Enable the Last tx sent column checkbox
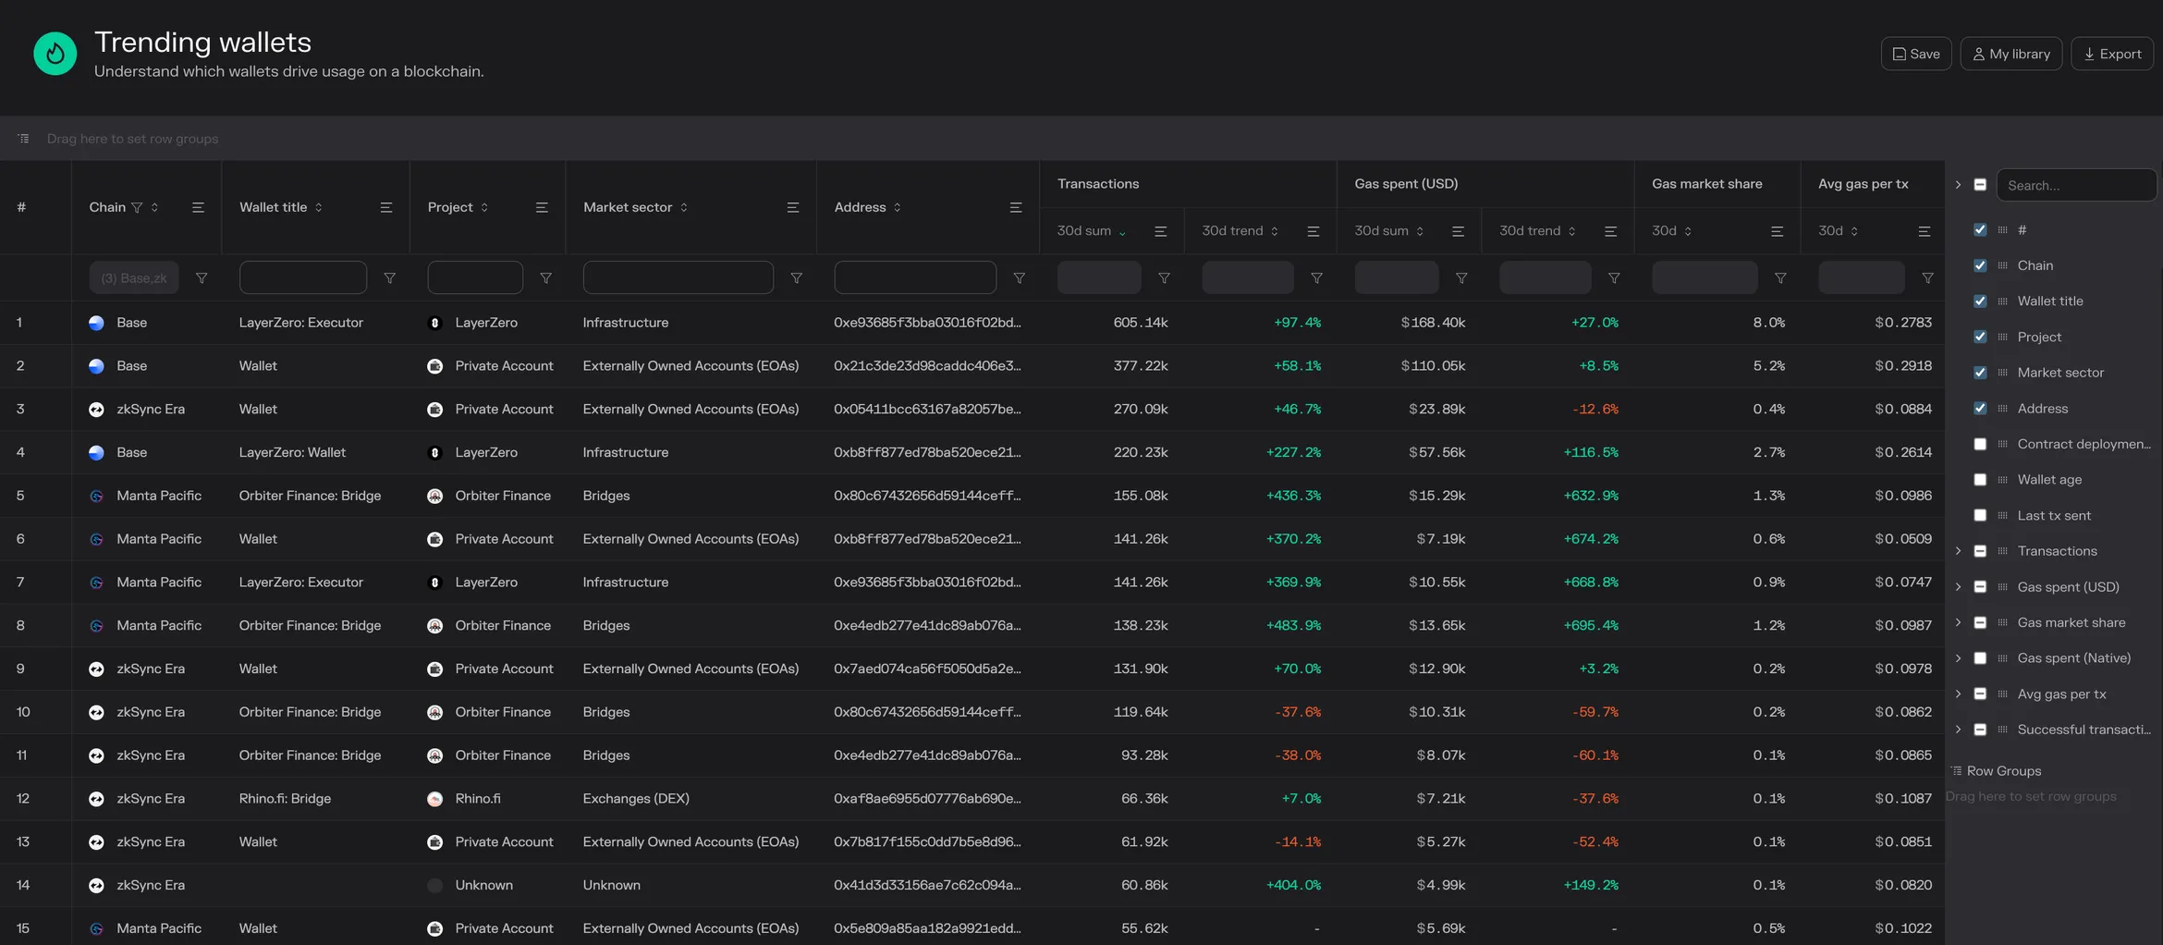The height and width of the screenshot is (945, 2163). click(x=1980, y=515)
